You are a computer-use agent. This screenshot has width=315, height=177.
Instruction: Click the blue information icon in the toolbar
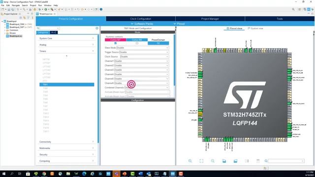point(101,9)
